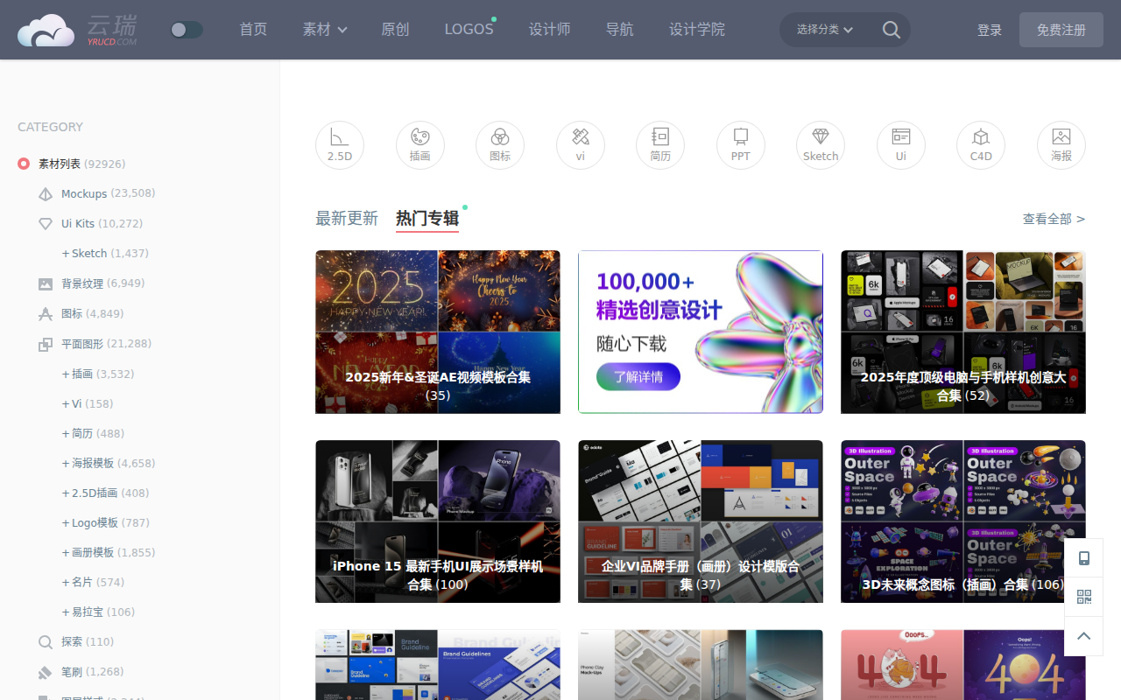Screen dimensions: 1121x700
Task: Click the Mockups sidebar icon
Action: point(46,194)
